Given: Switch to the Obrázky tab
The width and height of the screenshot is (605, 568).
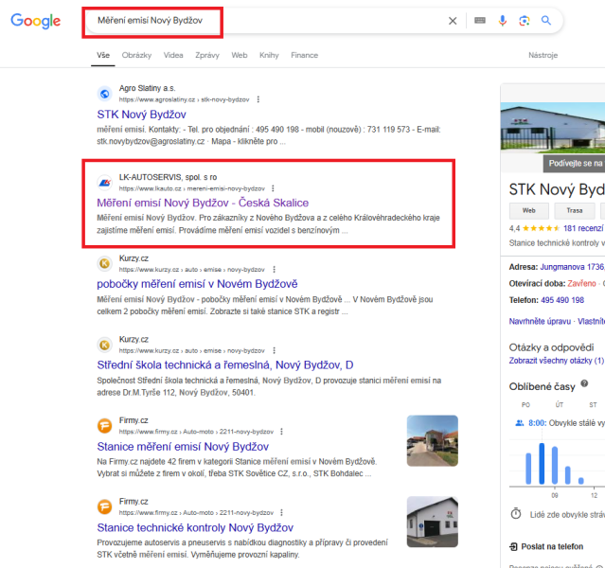Looking at the screenshot, I should (136, 55).
